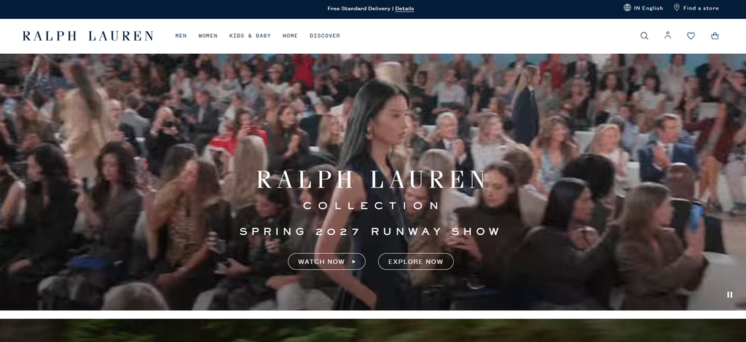The width and height of the screenshot is (746, 342).
Task: Click the Find a store link
Action: (696, 8)
